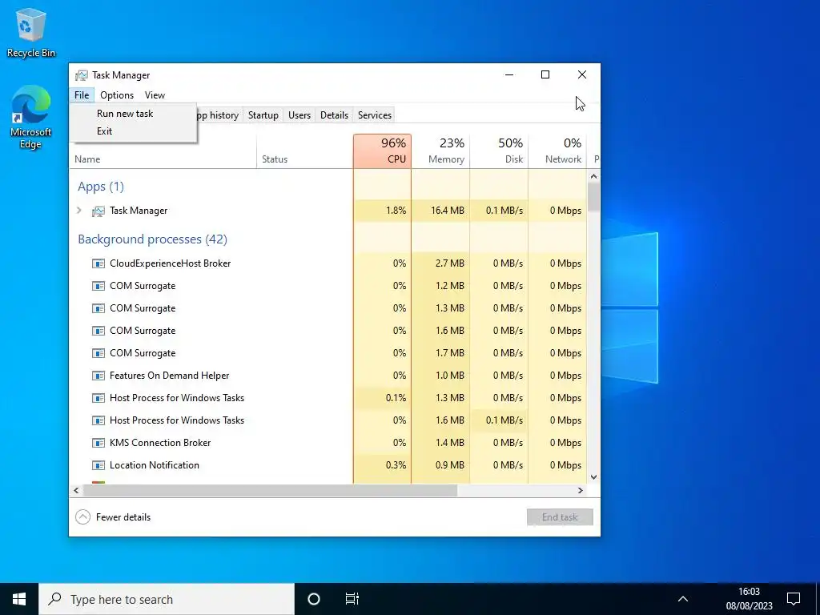Click the horizontal scrollbar left arrow
The width and height of the screenshot is (820, 615).
(76, 491)
